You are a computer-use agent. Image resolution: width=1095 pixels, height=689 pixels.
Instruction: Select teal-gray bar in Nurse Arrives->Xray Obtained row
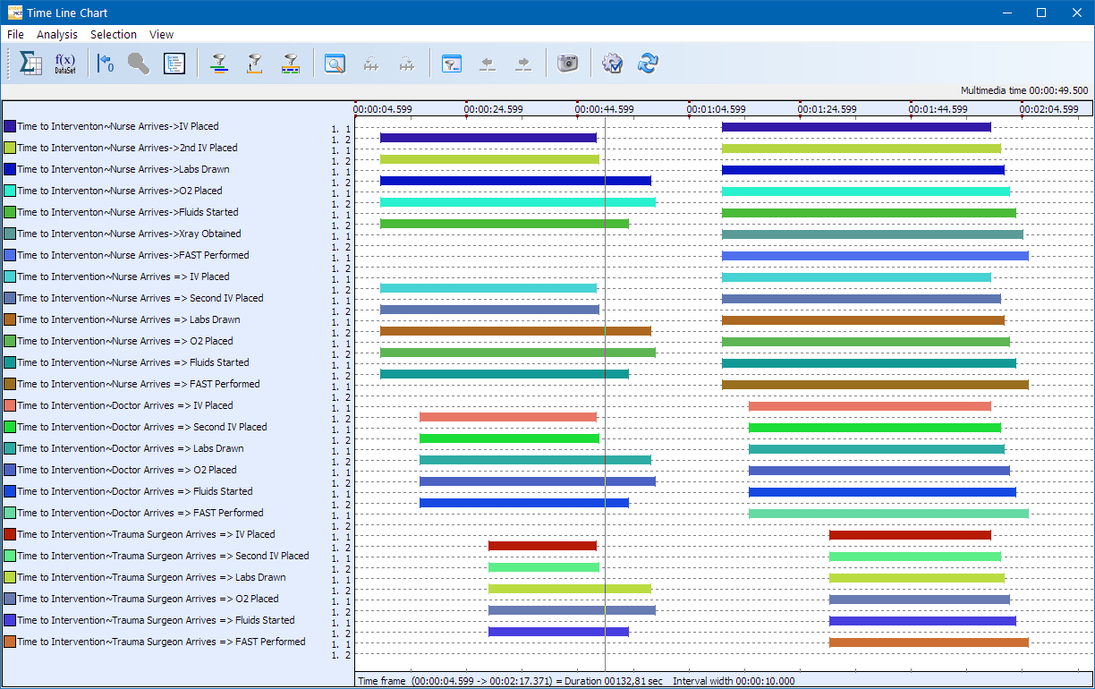point(872,234)
